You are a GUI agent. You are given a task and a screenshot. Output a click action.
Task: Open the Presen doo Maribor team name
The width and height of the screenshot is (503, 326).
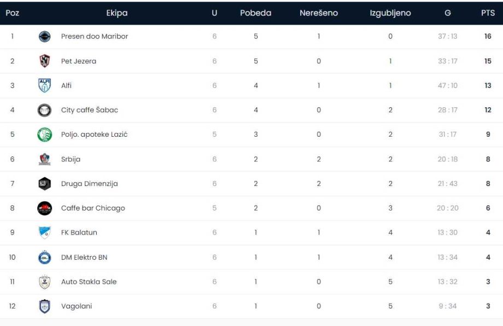point(94,36)
